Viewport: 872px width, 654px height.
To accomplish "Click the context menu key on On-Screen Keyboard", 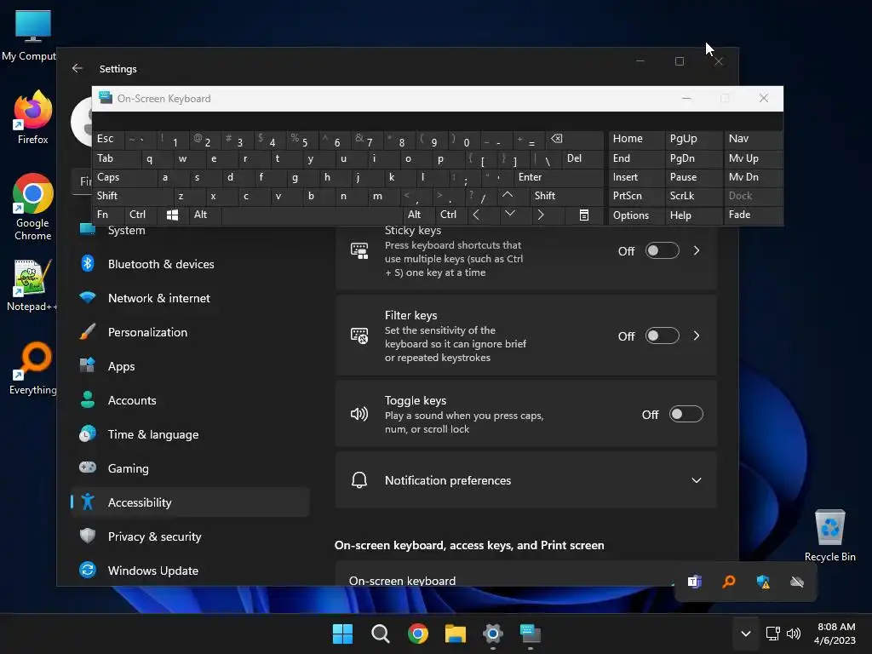I will [584, 215].
